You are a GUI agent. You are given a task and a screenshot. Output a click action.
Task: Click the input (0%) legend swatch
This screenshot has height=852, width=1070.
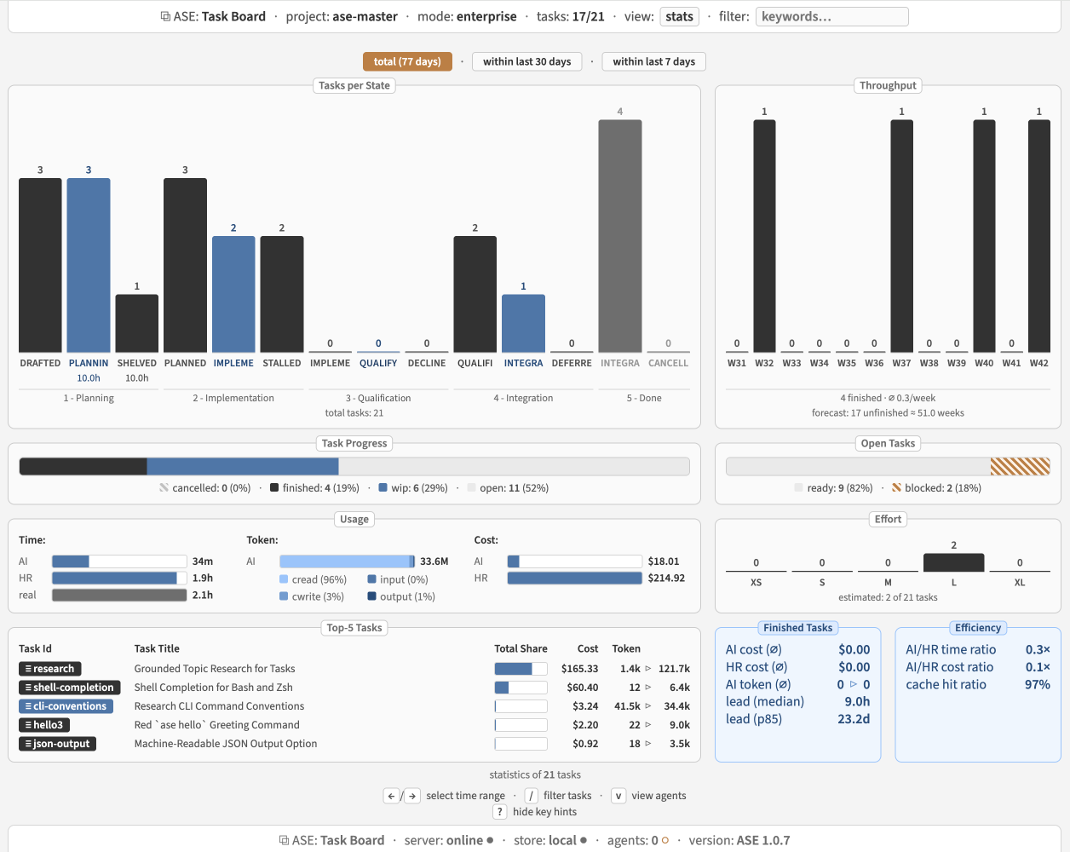pos(371,579)
